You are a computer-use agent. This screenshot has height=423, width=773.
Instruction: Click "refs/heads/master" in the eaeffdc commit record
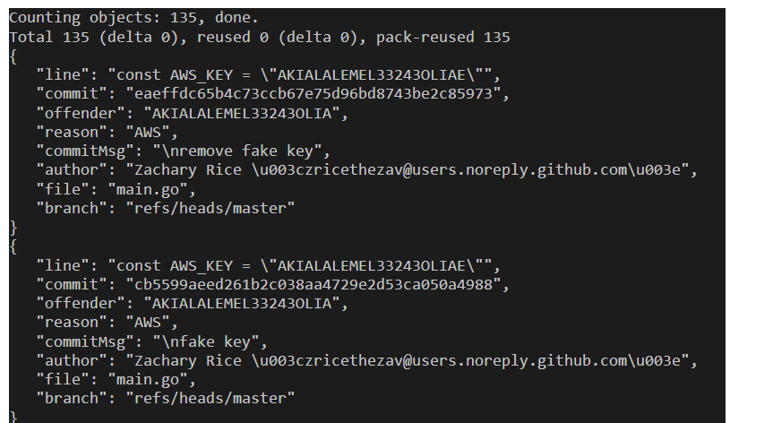point(210,208)
